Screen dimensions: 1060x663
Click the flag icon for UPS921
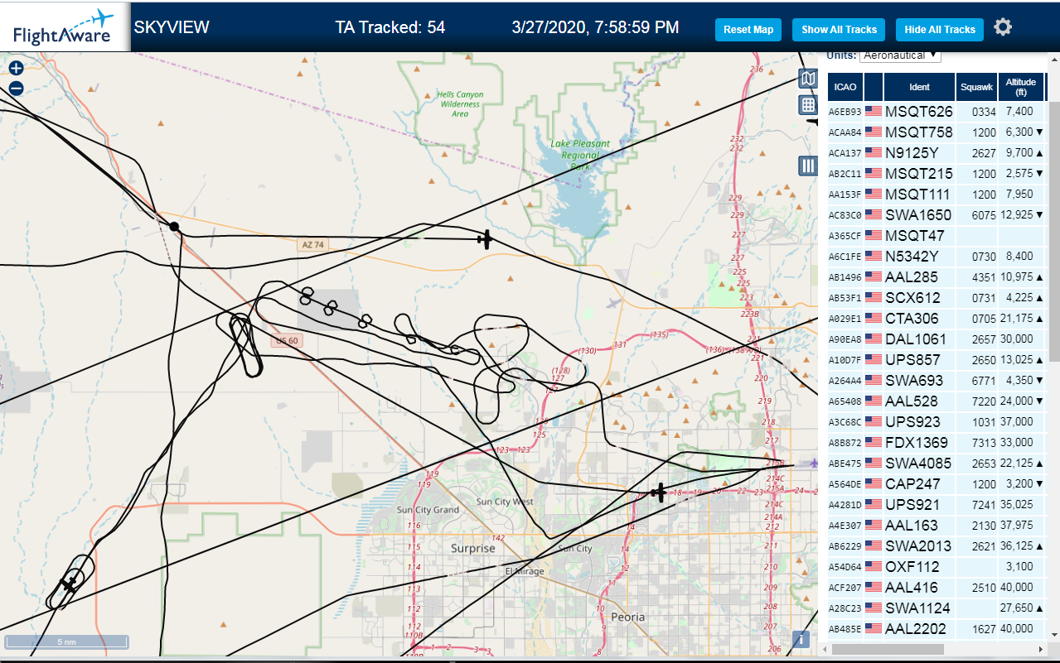point(874,504)
